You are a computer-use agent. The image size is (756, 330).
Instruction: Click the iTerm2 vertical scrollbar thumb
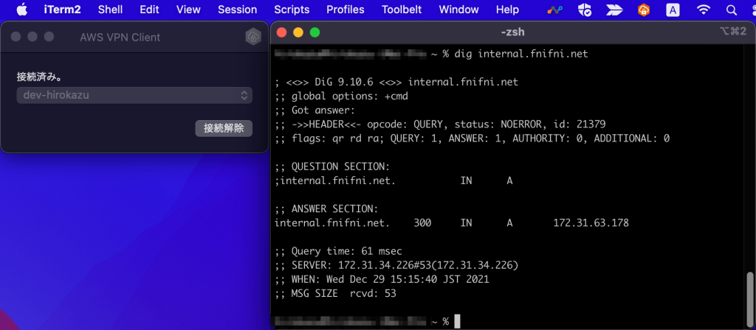pos(750,299)
